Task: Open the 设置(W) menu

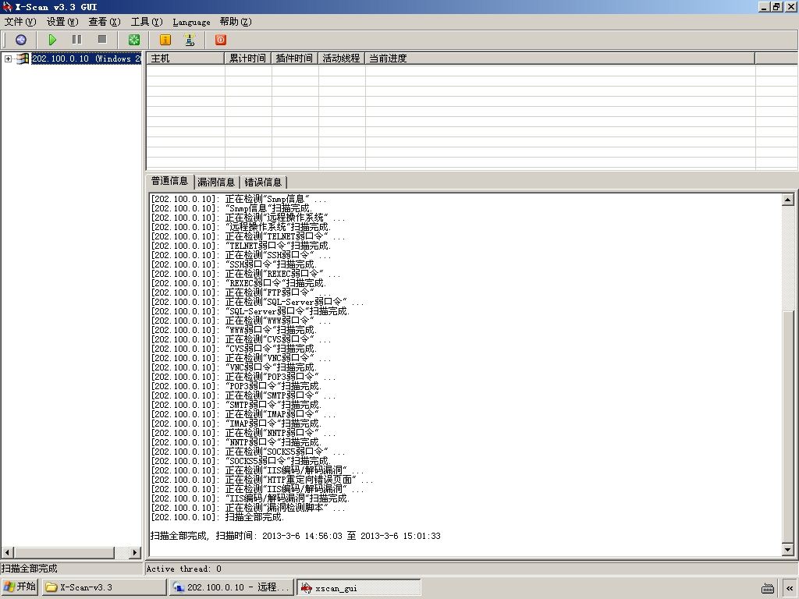Action: (x=62, y=21)
